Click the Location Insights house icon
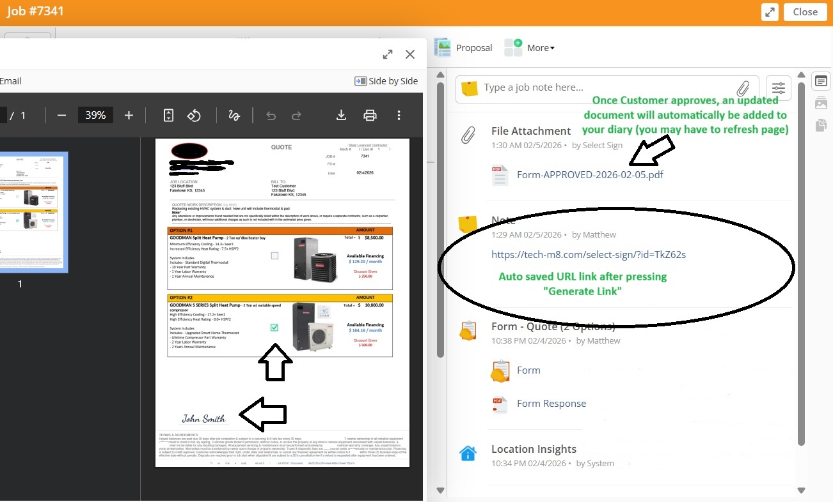The height and width of the screenshot is (502, 833). click(468, 453)
